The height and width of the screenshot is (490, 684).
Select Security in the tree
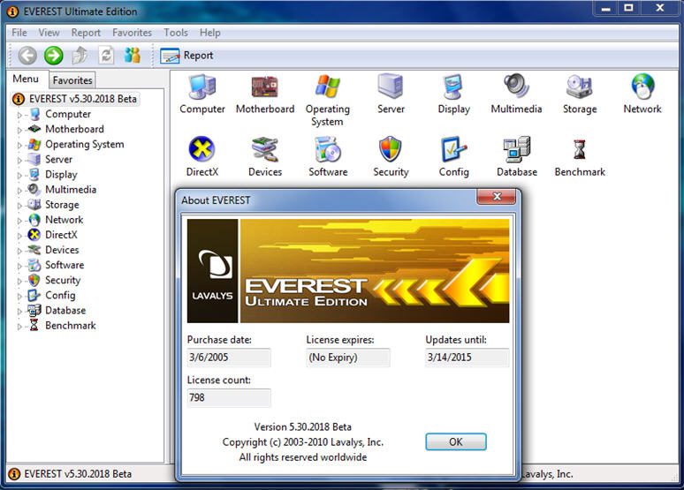63,280
